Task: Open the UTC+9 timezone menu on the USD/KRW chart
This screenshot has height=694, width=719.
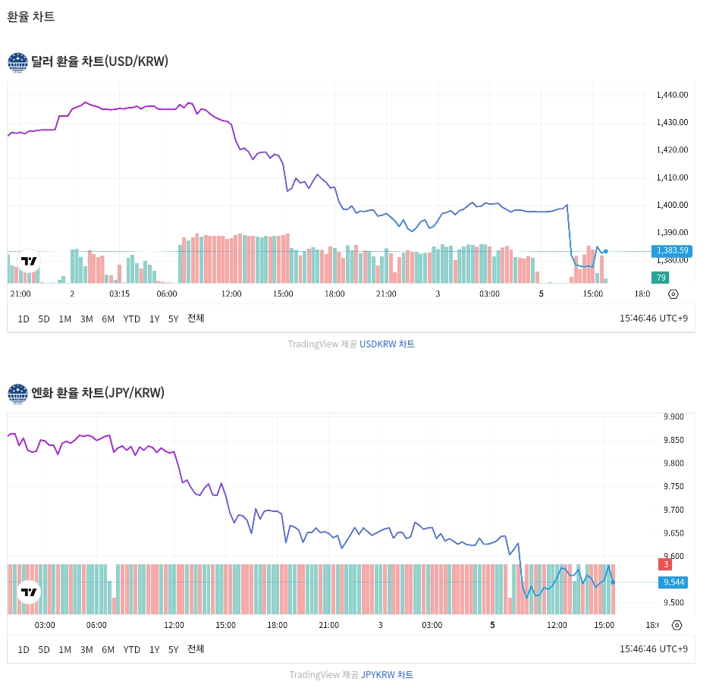Action: pos(654,319)
